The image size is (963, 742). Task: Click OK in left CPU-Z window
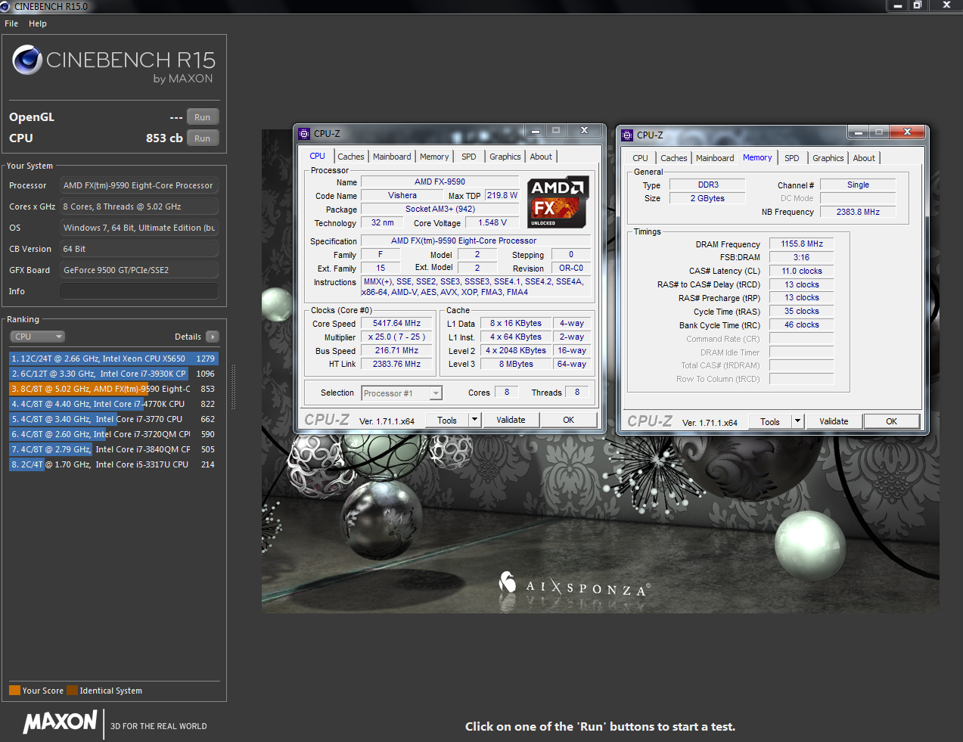pyautogui.click(x=569, y=420)
